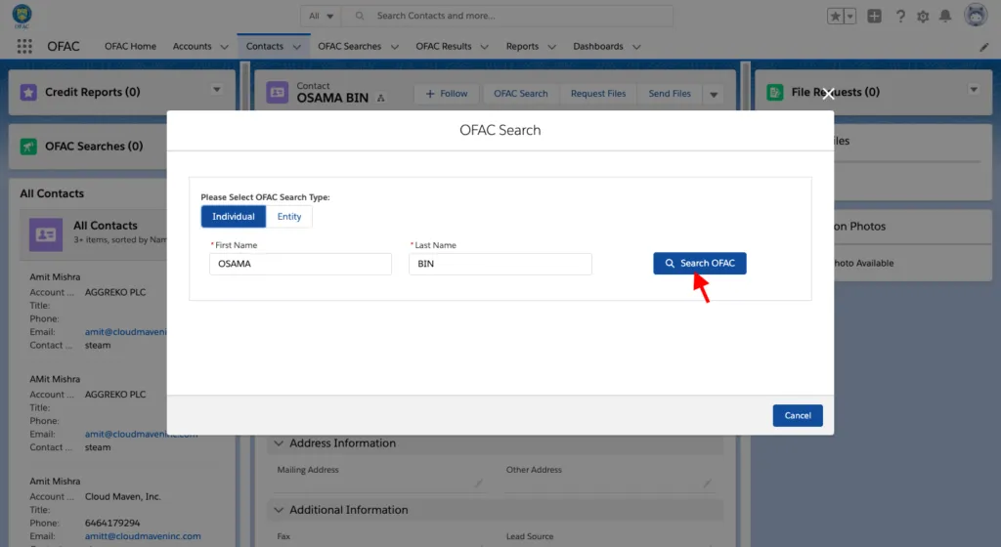Click the Send Files button

coord(669,94)
